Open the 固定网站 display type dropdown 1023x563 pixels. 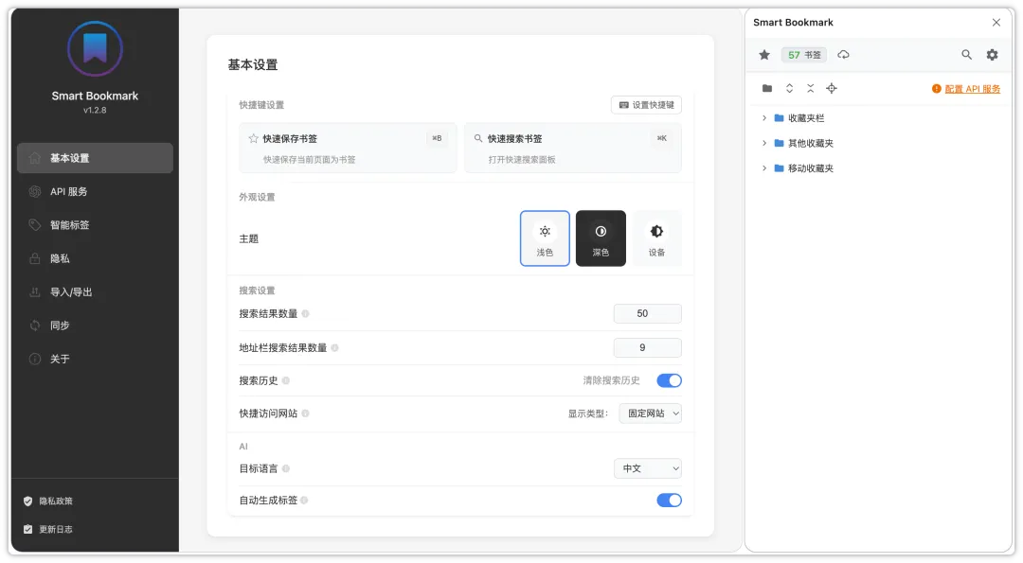650,413
